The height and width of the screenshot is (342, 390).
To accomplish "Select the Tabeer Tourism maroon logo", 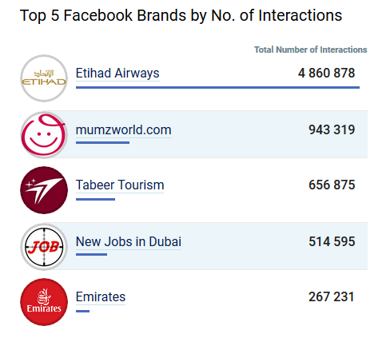I will [44, 190].
